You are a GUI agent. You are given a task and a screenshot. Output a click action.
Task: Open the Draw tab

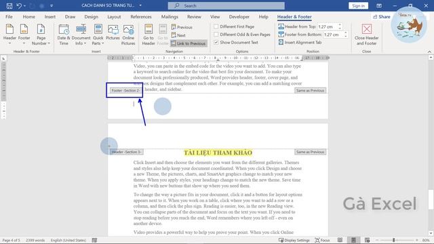70,17
